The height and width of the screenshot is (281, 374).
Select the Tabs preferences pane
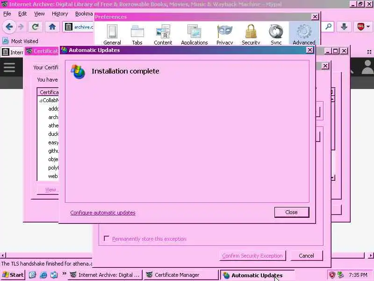coord(137,34)
